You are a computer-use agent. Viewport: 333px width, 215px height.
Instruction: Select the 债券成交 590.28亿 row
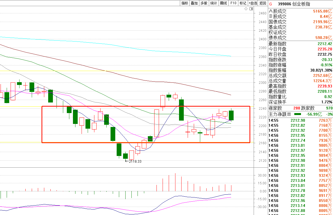pyautogui.click(x=300, y=38)
